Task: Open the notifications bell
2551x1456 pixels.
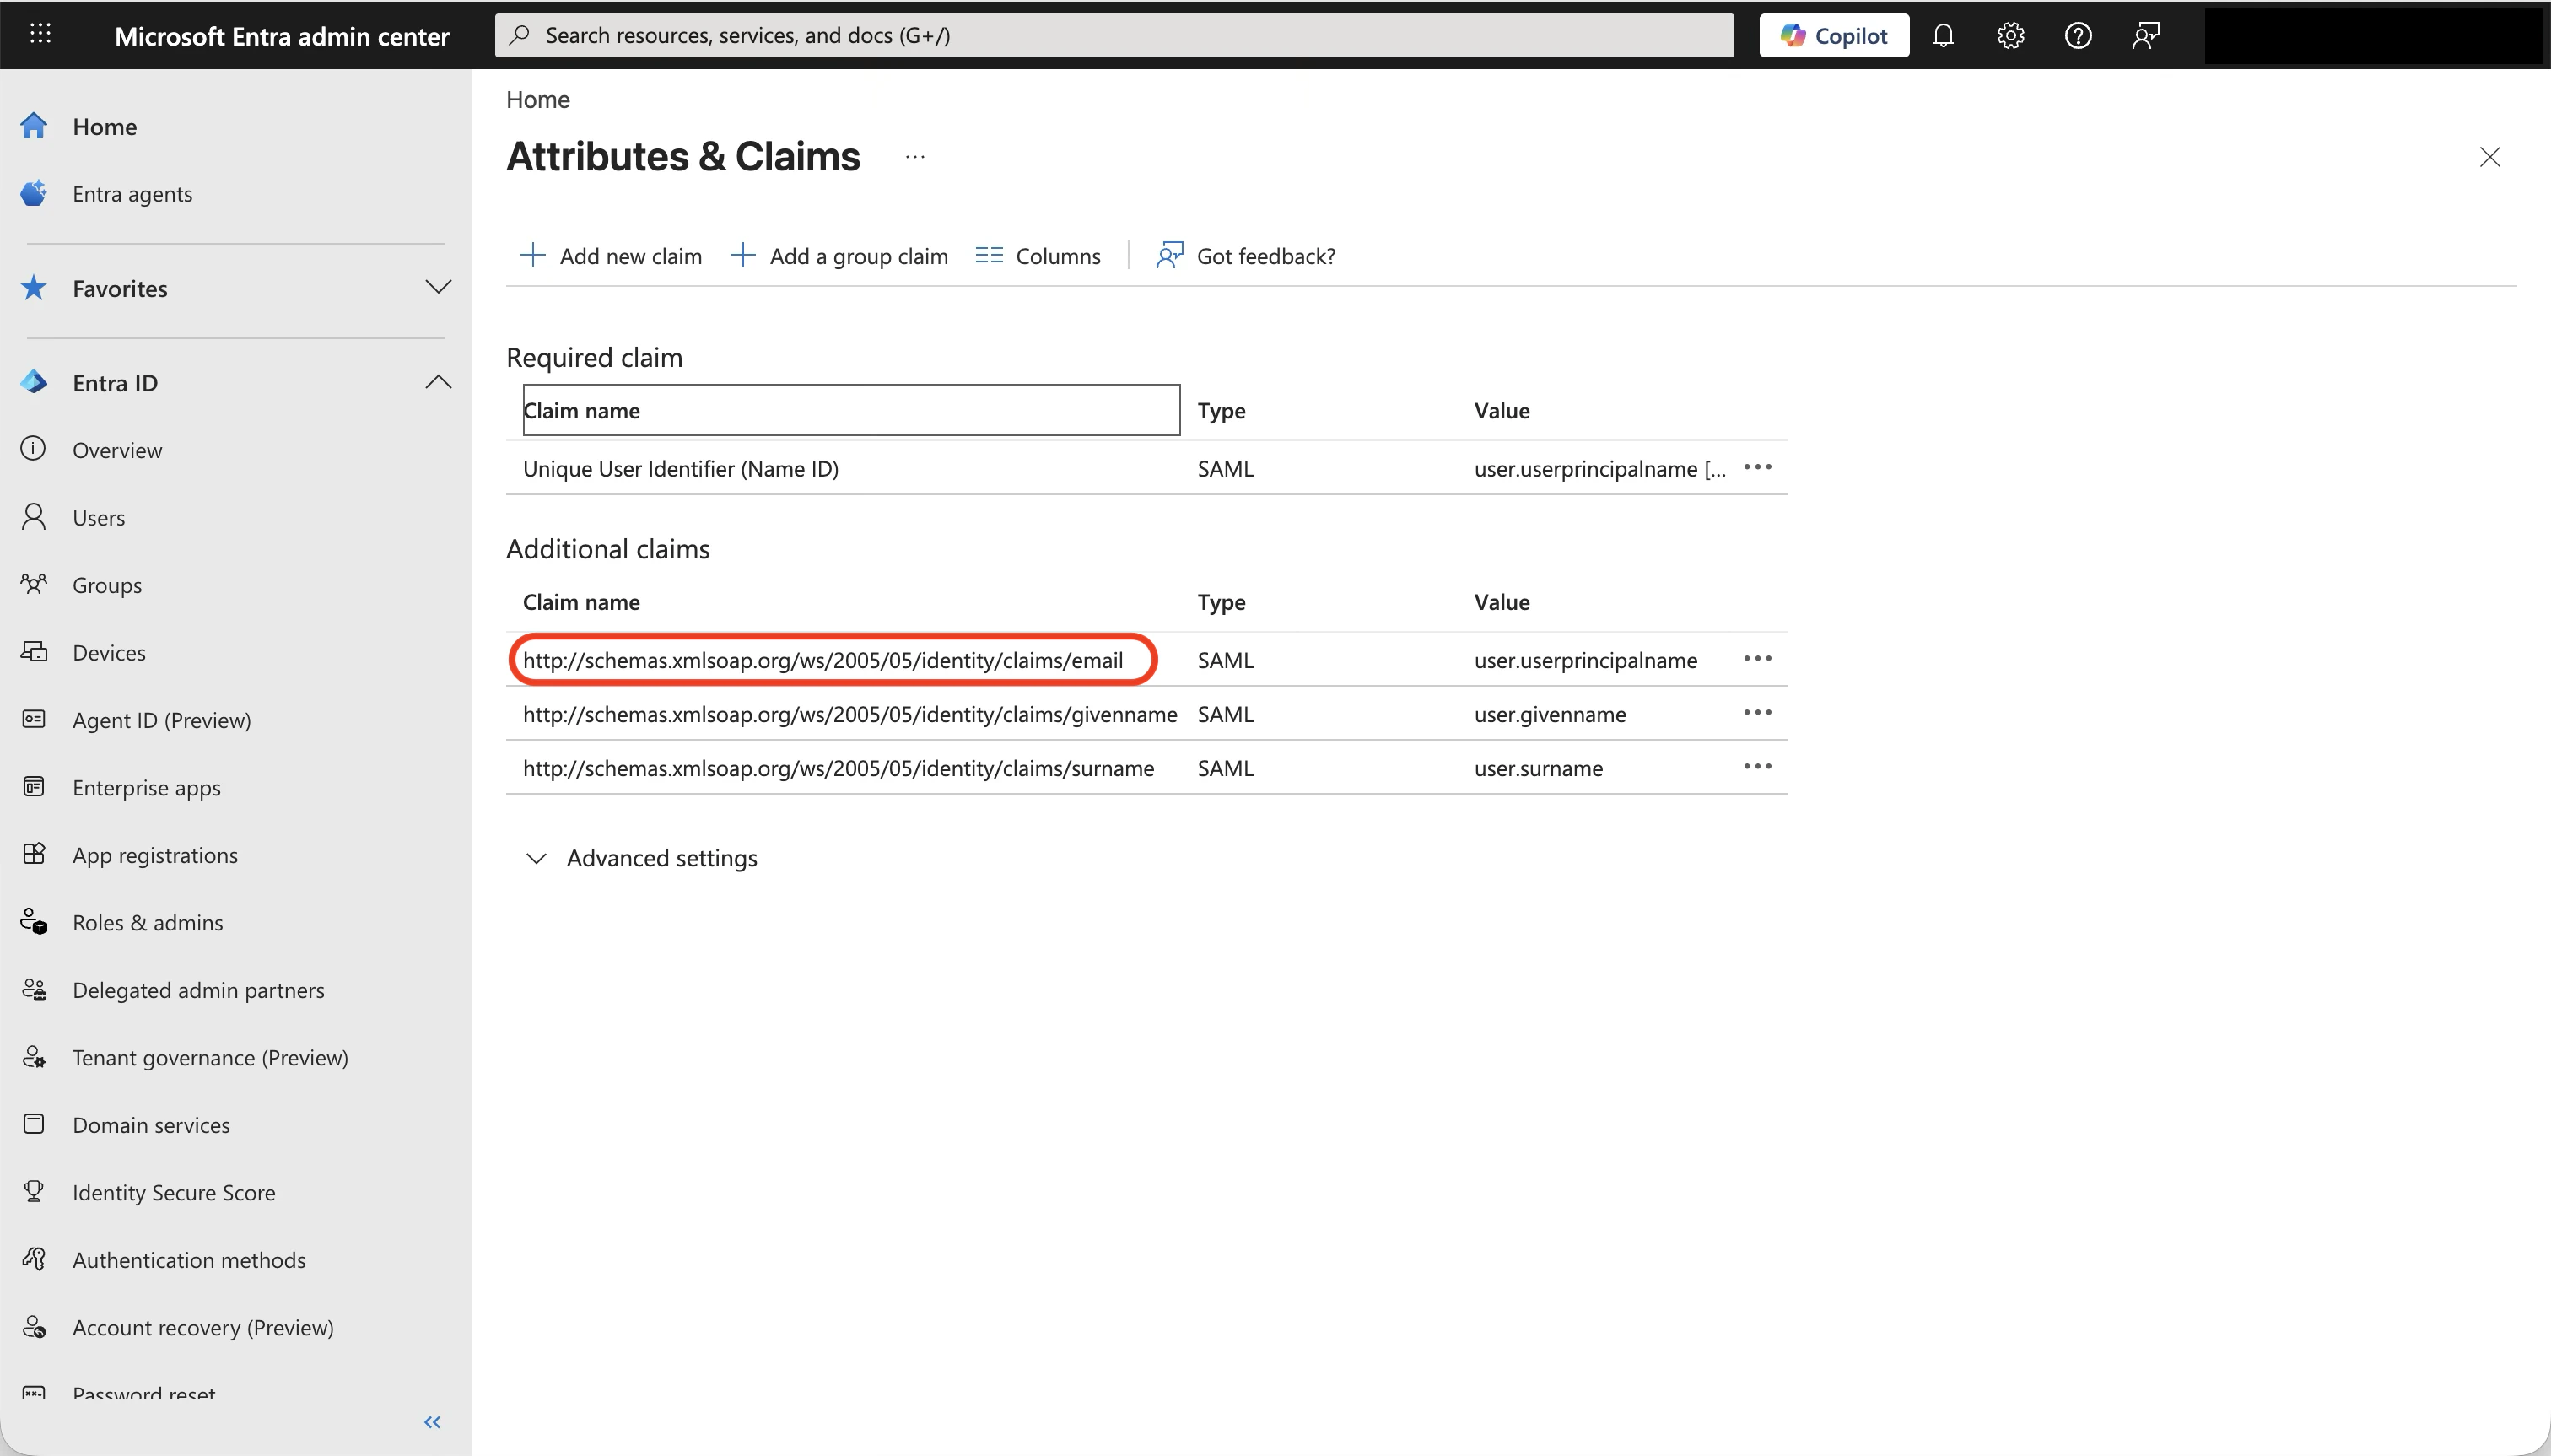Action: pyautogui.click(x=1943, y=36)
